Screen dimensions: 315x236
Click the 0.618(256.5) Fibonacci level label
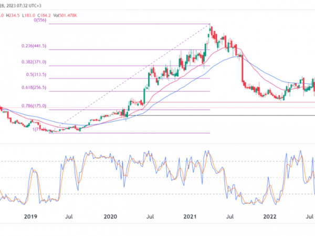(x=34, y=88)
